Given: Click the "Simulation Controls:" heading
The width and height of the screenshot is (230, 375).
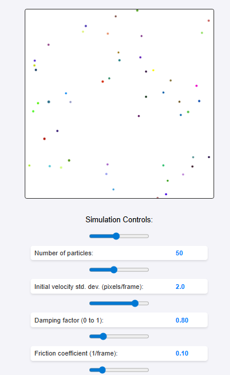Looking at the screenshot, I should tap(119, 219).
